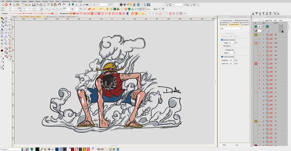The image size is (291, 151).
Task: Click the open design folder icon
Action: tap(26, 5)
